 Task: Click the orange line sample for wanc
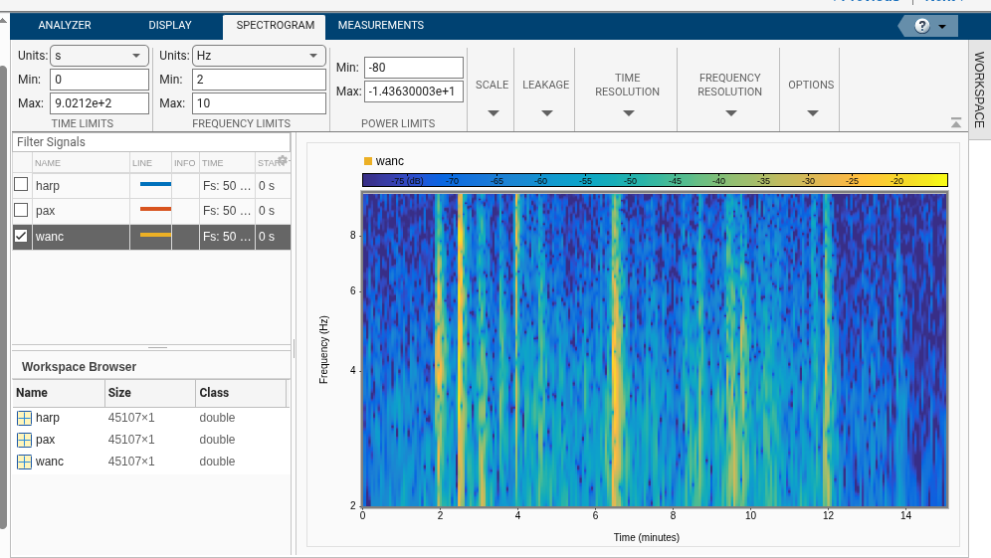click(154, 236)
